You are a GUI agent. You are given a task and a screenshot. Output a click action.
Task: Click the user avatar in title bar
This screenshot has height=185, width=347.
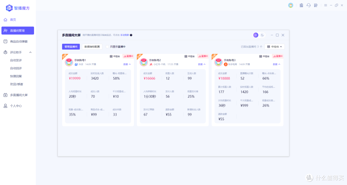click(290, 5)
